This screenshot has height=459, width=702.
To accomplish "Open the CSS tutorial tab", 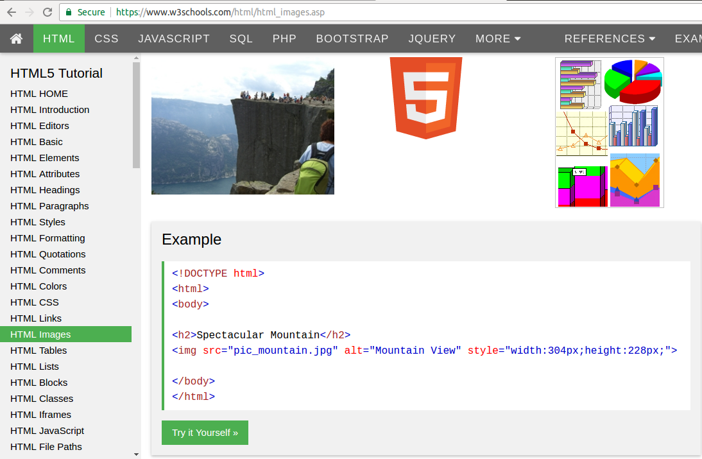I will (x=107, y=39).
